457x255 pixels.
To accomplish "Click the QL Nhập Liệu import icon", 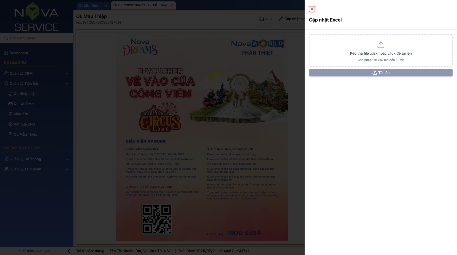I will pyautogui.click(x=10, y=94).
